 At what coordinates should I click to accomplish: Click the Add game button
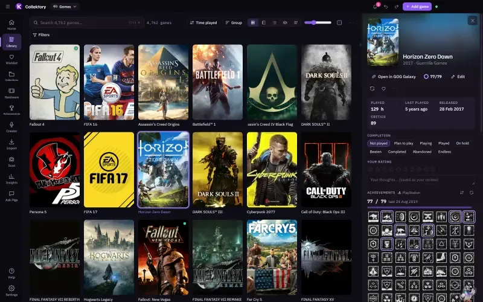click(417, 7)
